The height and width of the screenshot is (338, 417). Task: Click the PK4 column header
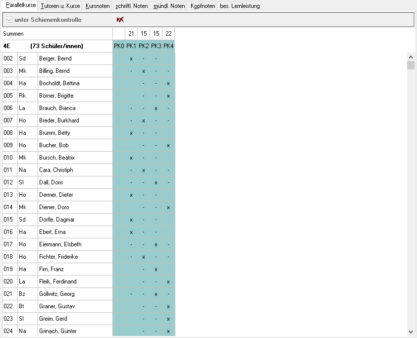point(168,46)
